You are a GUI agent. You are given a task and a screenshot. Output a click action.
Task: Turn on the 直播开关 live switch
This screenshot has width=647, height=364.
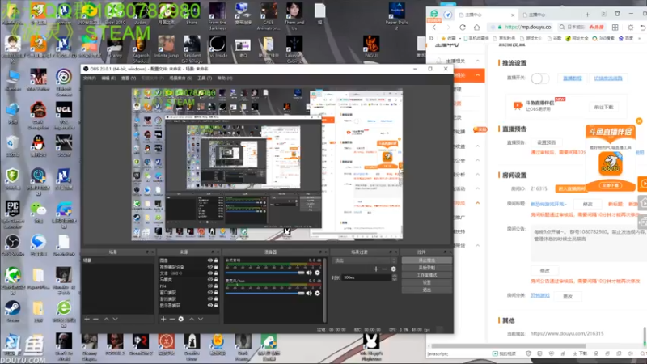(x=539, y=78)
